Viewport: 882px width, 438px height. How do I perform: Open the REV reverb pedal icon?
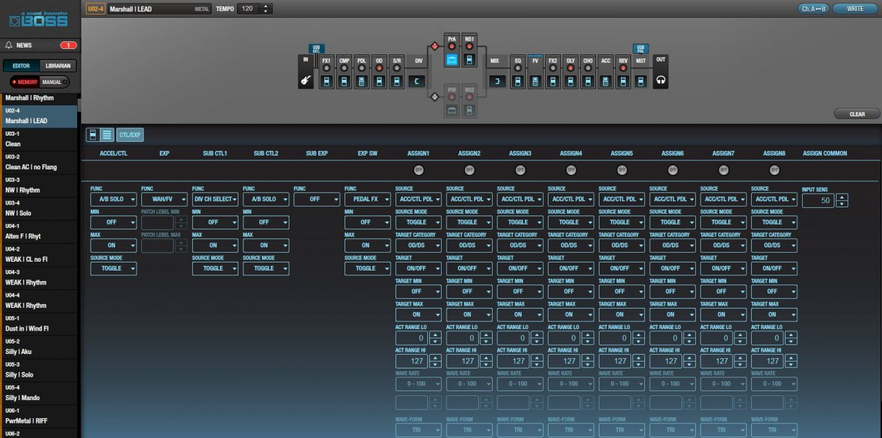point(623,82)
